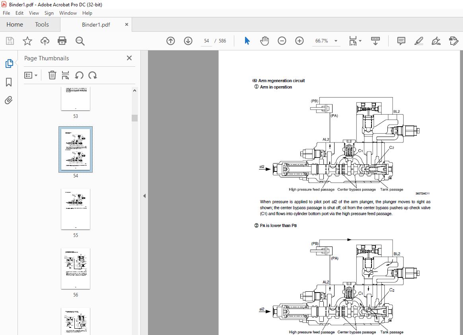
Task: Click the heading '(6) Arm regeneration circuit'
Action: point(278,81)
